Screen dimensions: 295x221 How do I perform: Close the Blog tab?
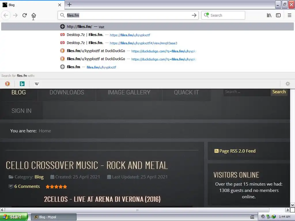[59, 5]
